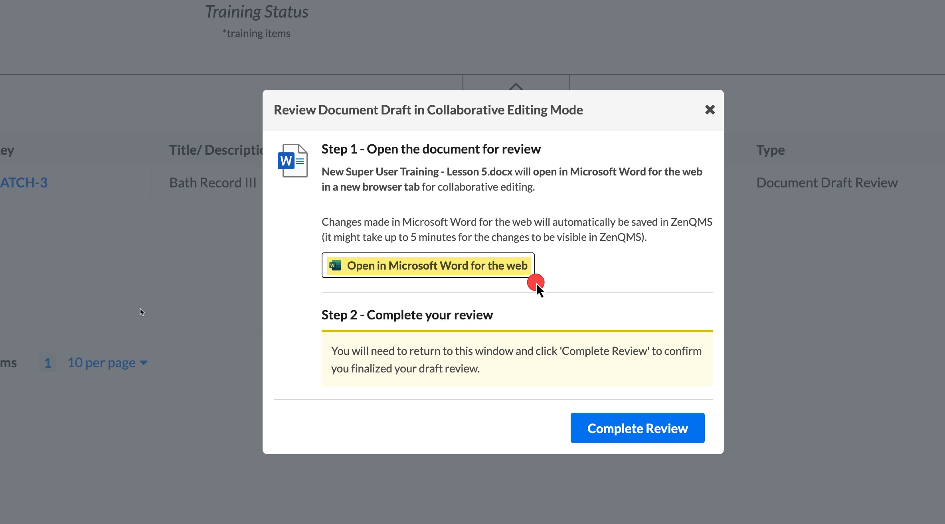Collapse the panel using the up chevron
This screenshot has height=524, width=945.
[516, 85]
